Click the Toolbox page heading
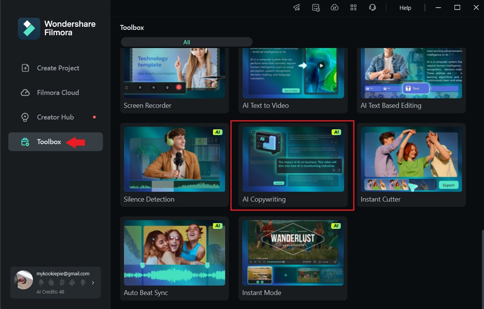Image resolution: width=484 pixels, height=309 pixels. (132, 27)
